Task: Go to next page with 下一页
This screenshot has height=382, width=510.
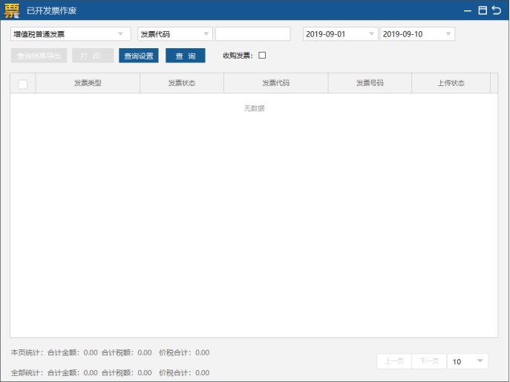Action: click(x=429, y=361)
